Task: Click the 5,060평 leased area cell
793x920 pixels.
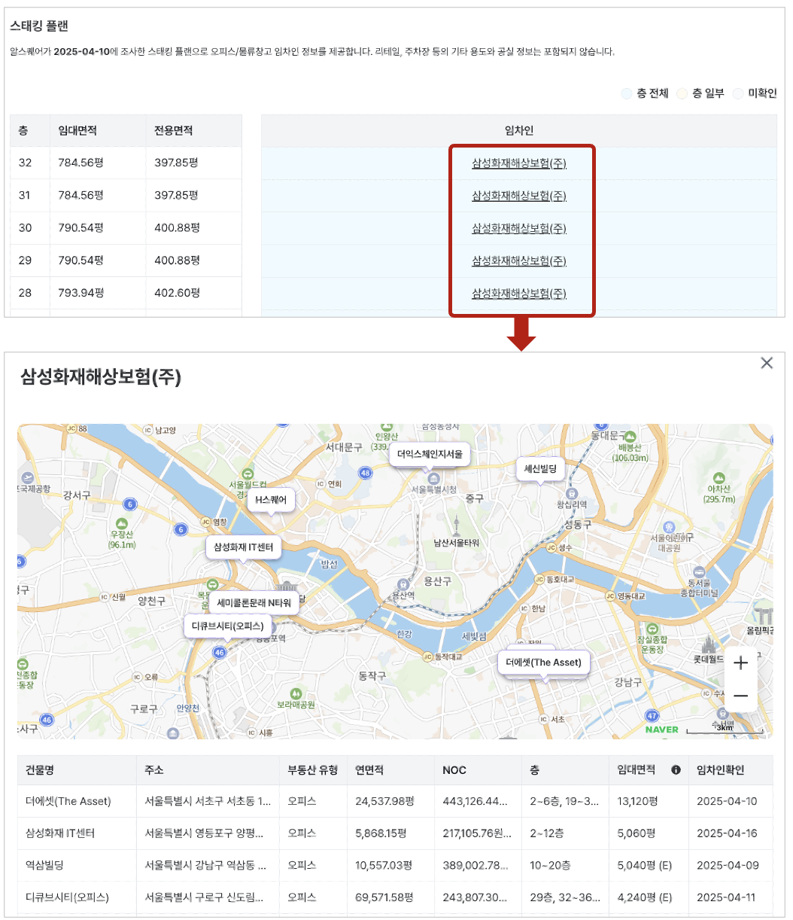Action: click(649, 833)
